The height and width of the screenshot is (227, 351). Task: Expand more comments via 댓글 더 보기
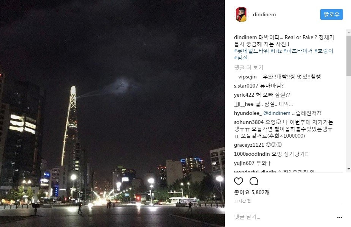click(248, 67)
